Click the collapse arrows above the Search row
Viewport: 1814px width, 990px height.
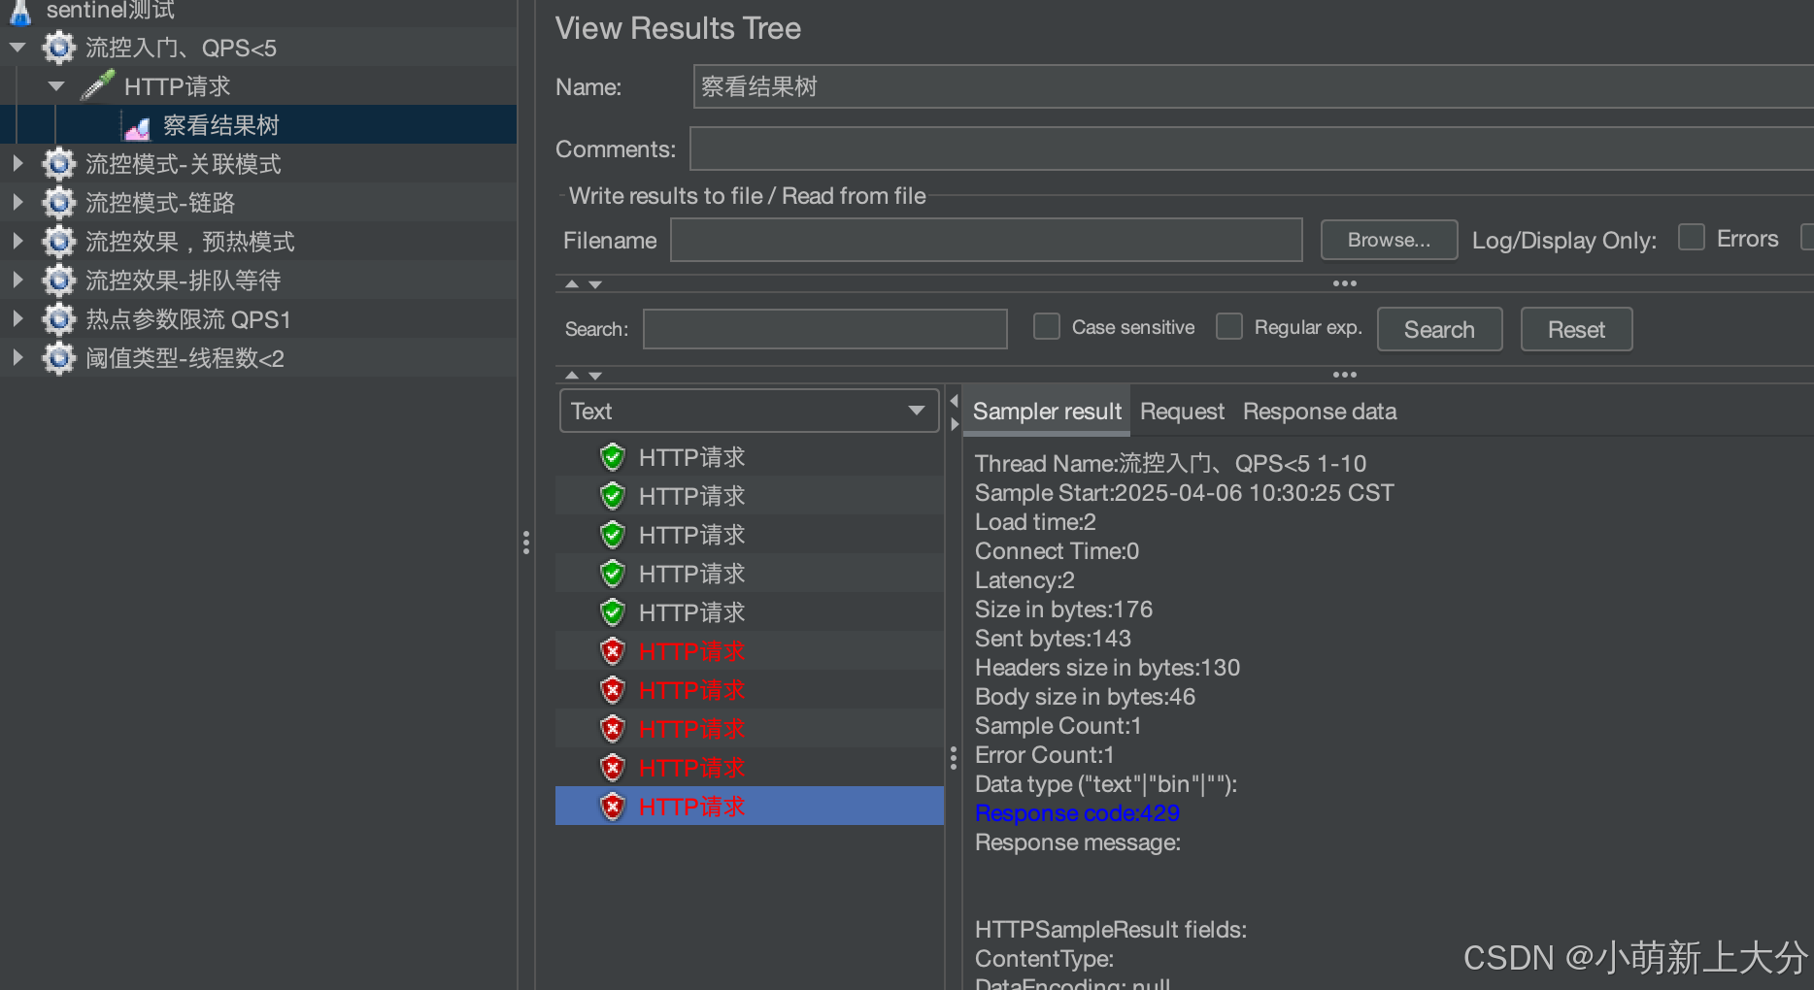(x=584, y=284)
